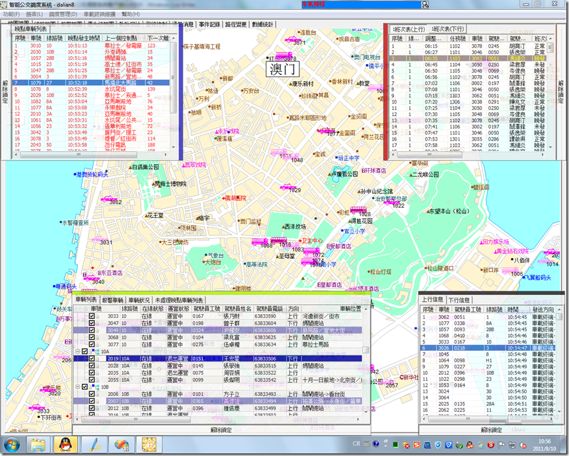569x456 pixels.
Task: Select bus icon 1029 on the map
Action: [287, 187]
